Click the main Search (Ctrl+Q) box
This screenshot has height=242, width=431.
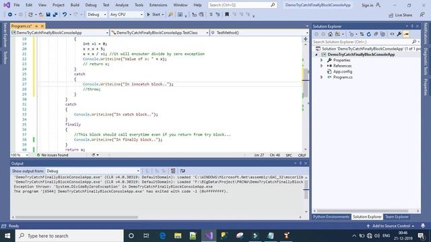coord(242,5)
